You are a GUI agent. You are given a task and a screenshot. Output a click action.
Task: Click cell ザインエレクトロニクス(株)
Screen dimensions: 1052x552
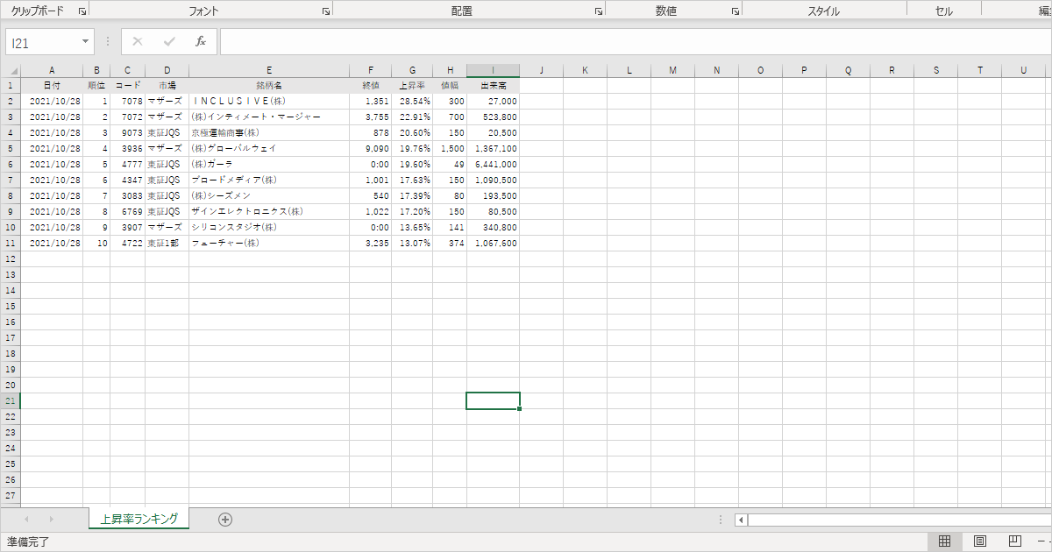(269, 212)
